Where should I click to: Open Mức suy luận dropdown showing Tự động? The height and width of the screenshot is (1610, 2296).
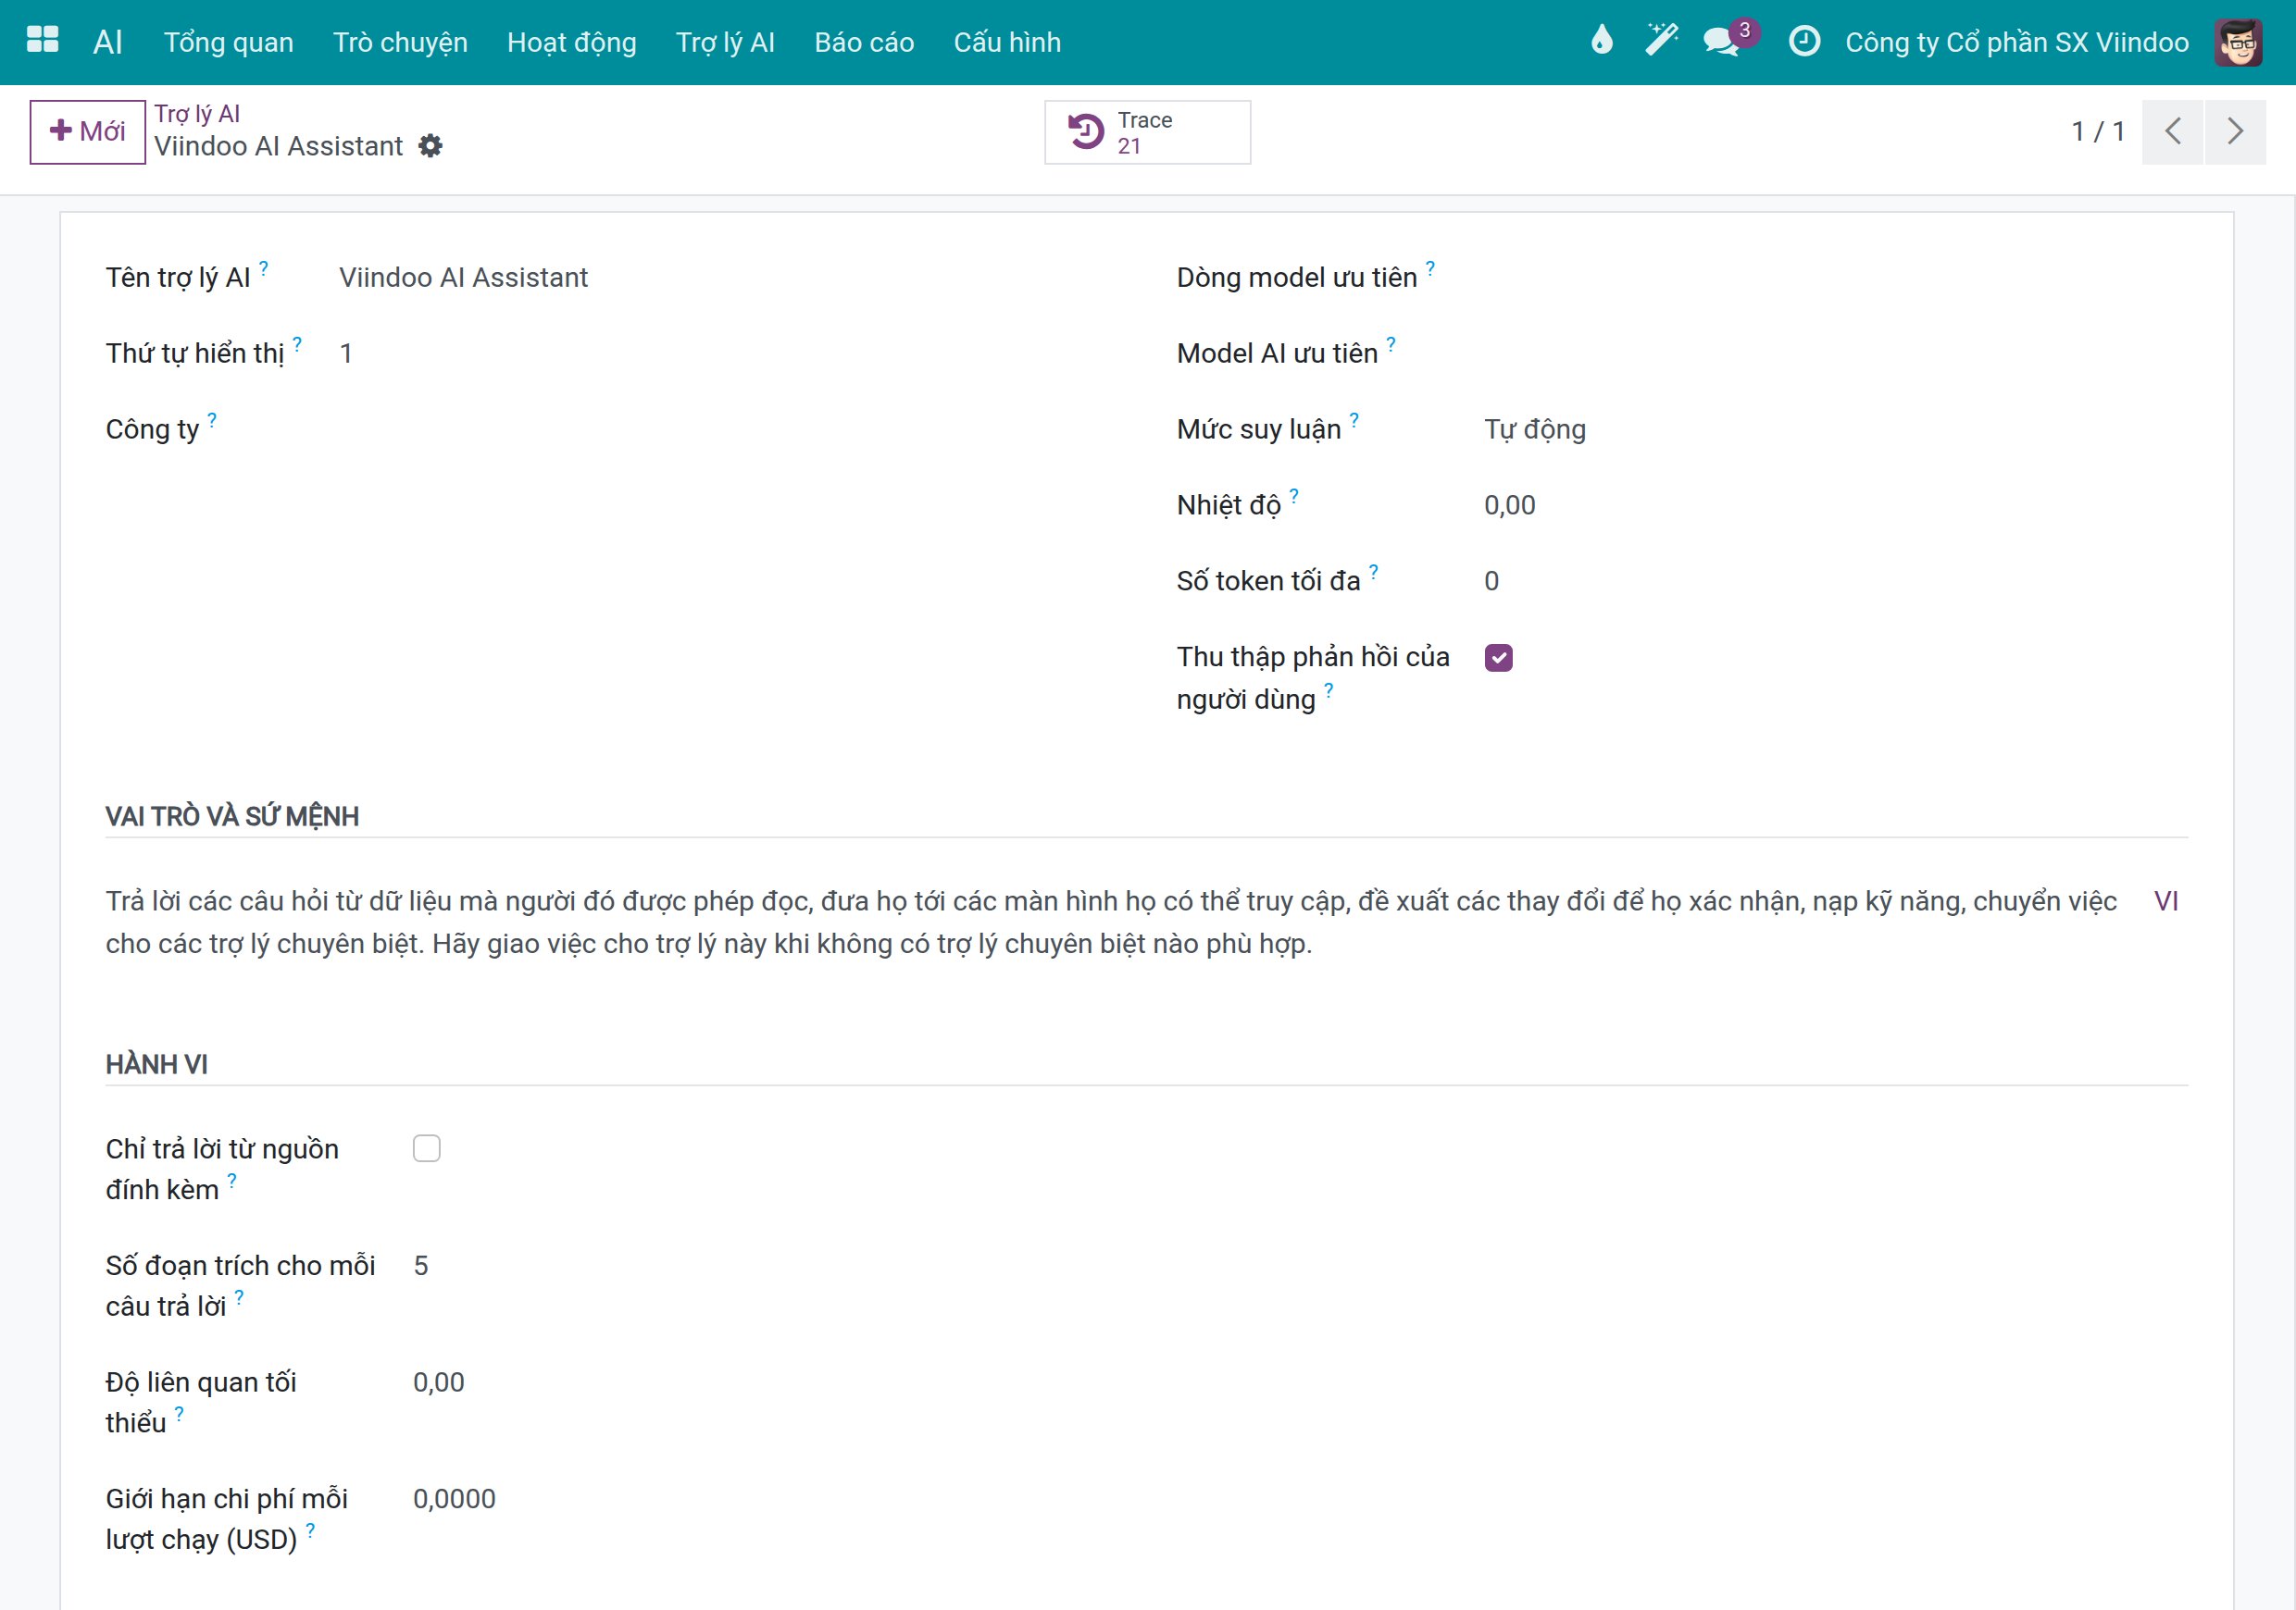tap(1835, 429)
